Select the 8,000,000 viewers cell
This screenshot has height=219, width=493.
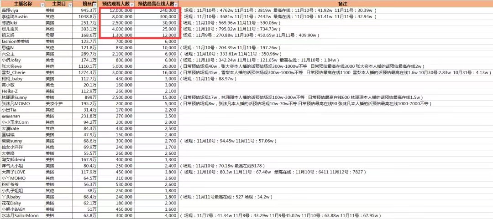pyautogui.click(x=117, y=17)
